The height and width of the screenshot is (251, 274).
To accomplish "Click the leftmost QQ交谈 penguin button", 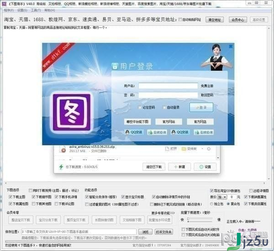I will point(134,132).
